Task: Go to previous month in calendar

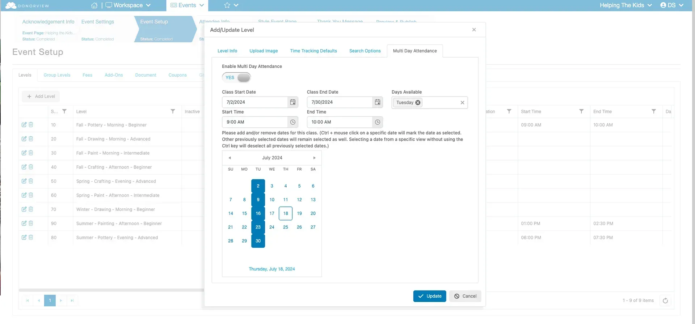Action: [229, 158]
